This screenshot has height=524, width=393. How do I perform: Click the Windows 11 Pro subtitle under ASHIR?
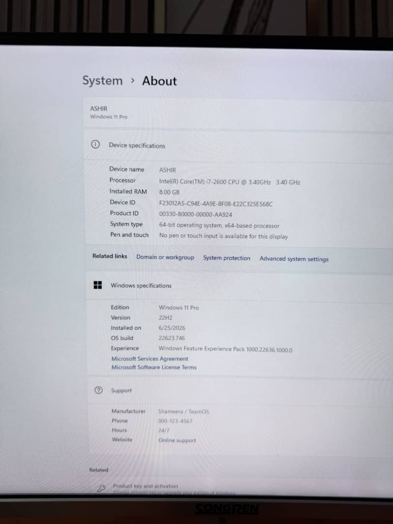[109, 116]
